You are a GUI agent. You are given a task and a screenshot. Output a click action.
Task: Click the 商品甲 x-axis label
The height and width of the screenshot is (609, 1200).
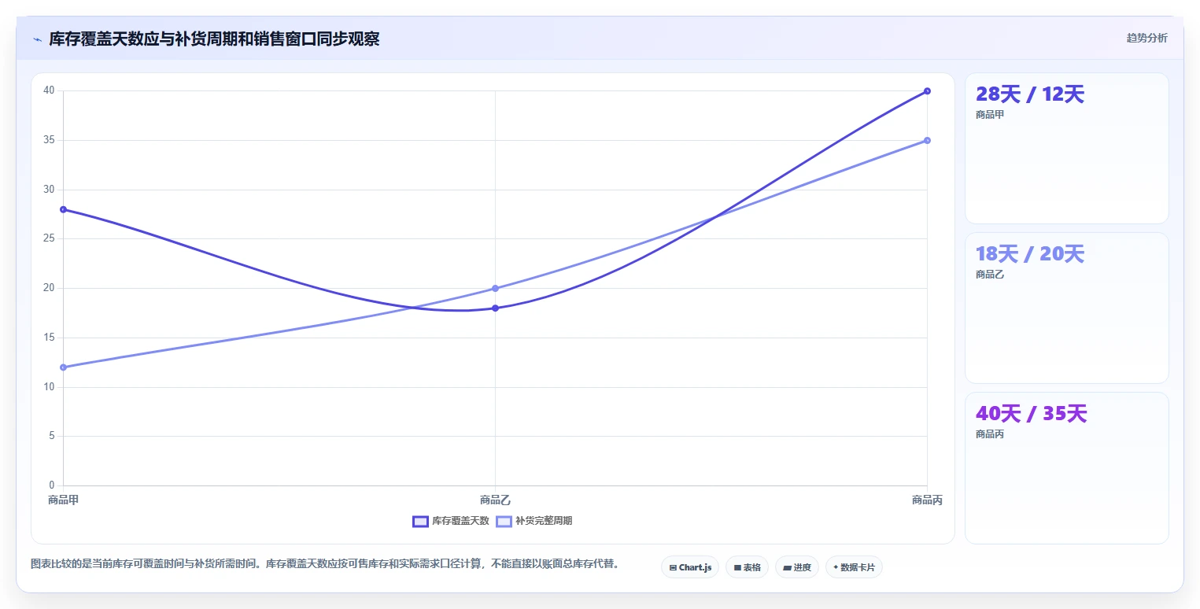pyautogui.click(x=63, y=500)
